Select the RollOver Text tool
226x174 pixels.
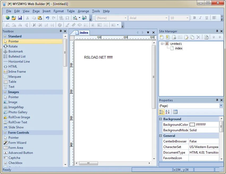click(33, 122)
